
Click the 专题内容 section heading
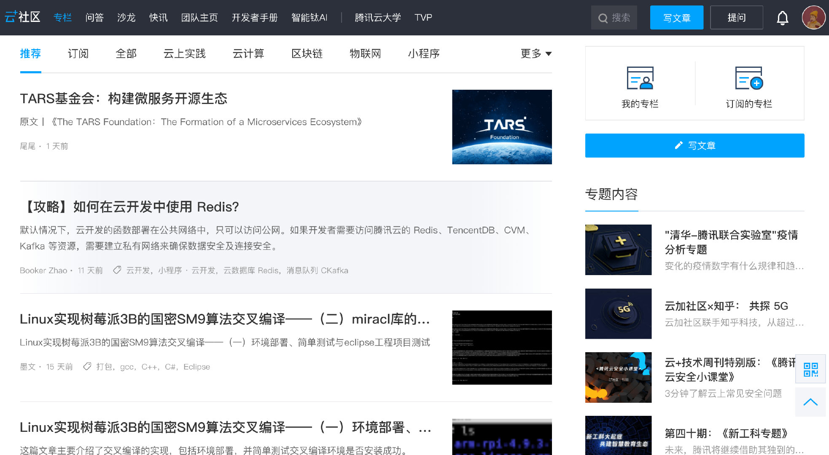[x=611, y=194]
